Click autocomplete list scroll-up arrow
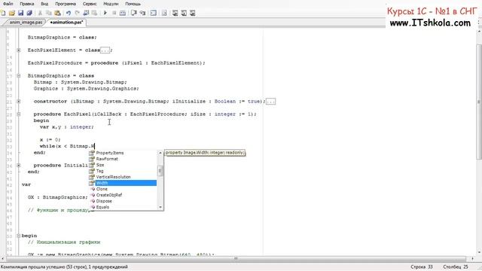This screenshot has height=271, width=482. point(160,153)
